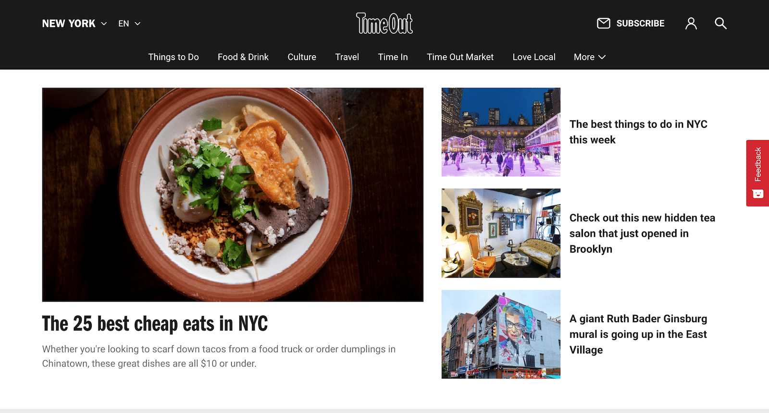Open the search magnifier icon
Image resolution: width=769 pixels, height=413 pixels.
click(x=720, y=23)
